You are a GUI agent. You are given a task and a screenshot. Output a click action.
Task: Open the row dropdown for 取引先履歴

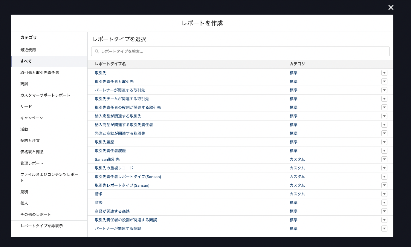384,142
